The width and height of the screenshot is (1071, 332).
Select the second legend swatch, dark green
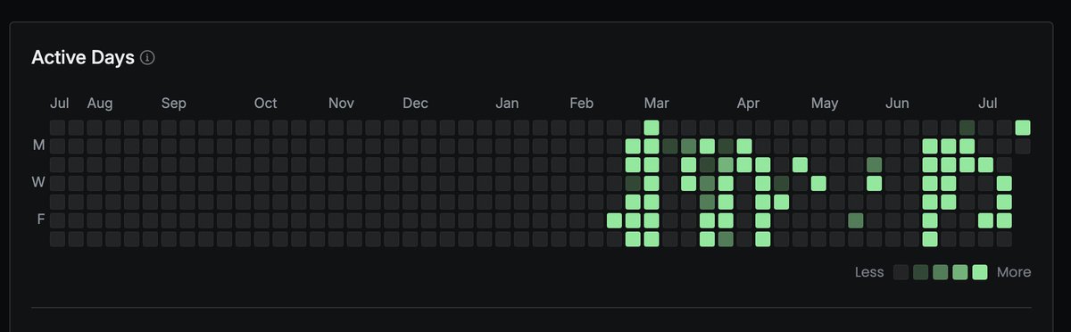pos(921,272)
